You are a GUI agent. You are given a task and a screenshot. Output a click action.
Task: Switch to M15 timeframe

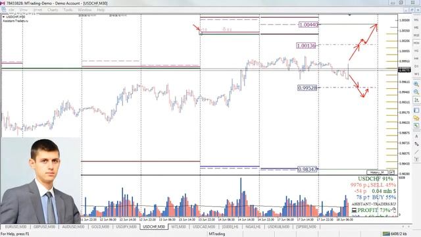[x=416, y=36]
